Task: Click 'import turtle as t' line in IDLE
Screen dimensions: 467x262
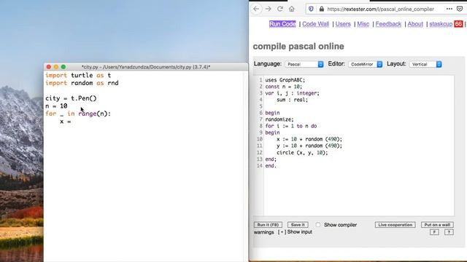Action: (x=78, y=76)
